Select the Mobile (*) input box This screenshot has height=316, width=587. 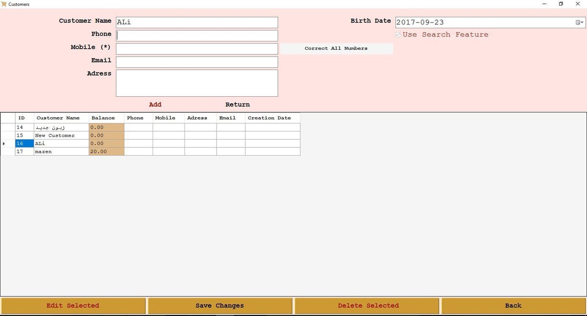pos(197,49)
